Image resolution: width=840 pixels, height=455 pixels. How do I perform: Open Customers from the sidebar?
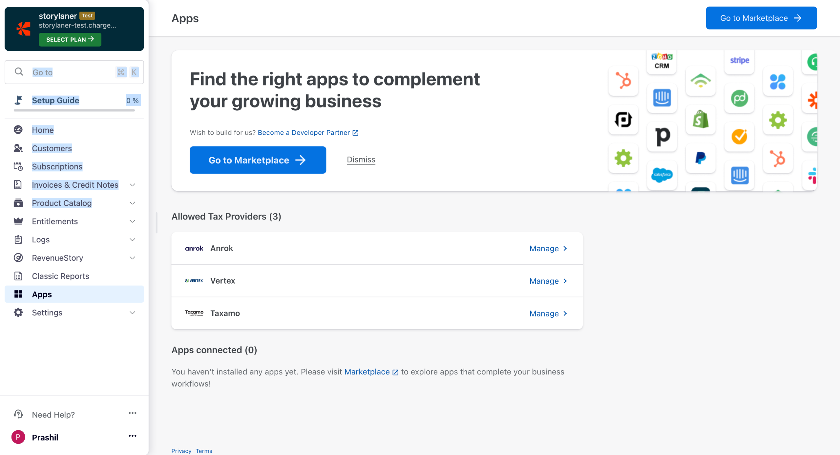point(52,148)
